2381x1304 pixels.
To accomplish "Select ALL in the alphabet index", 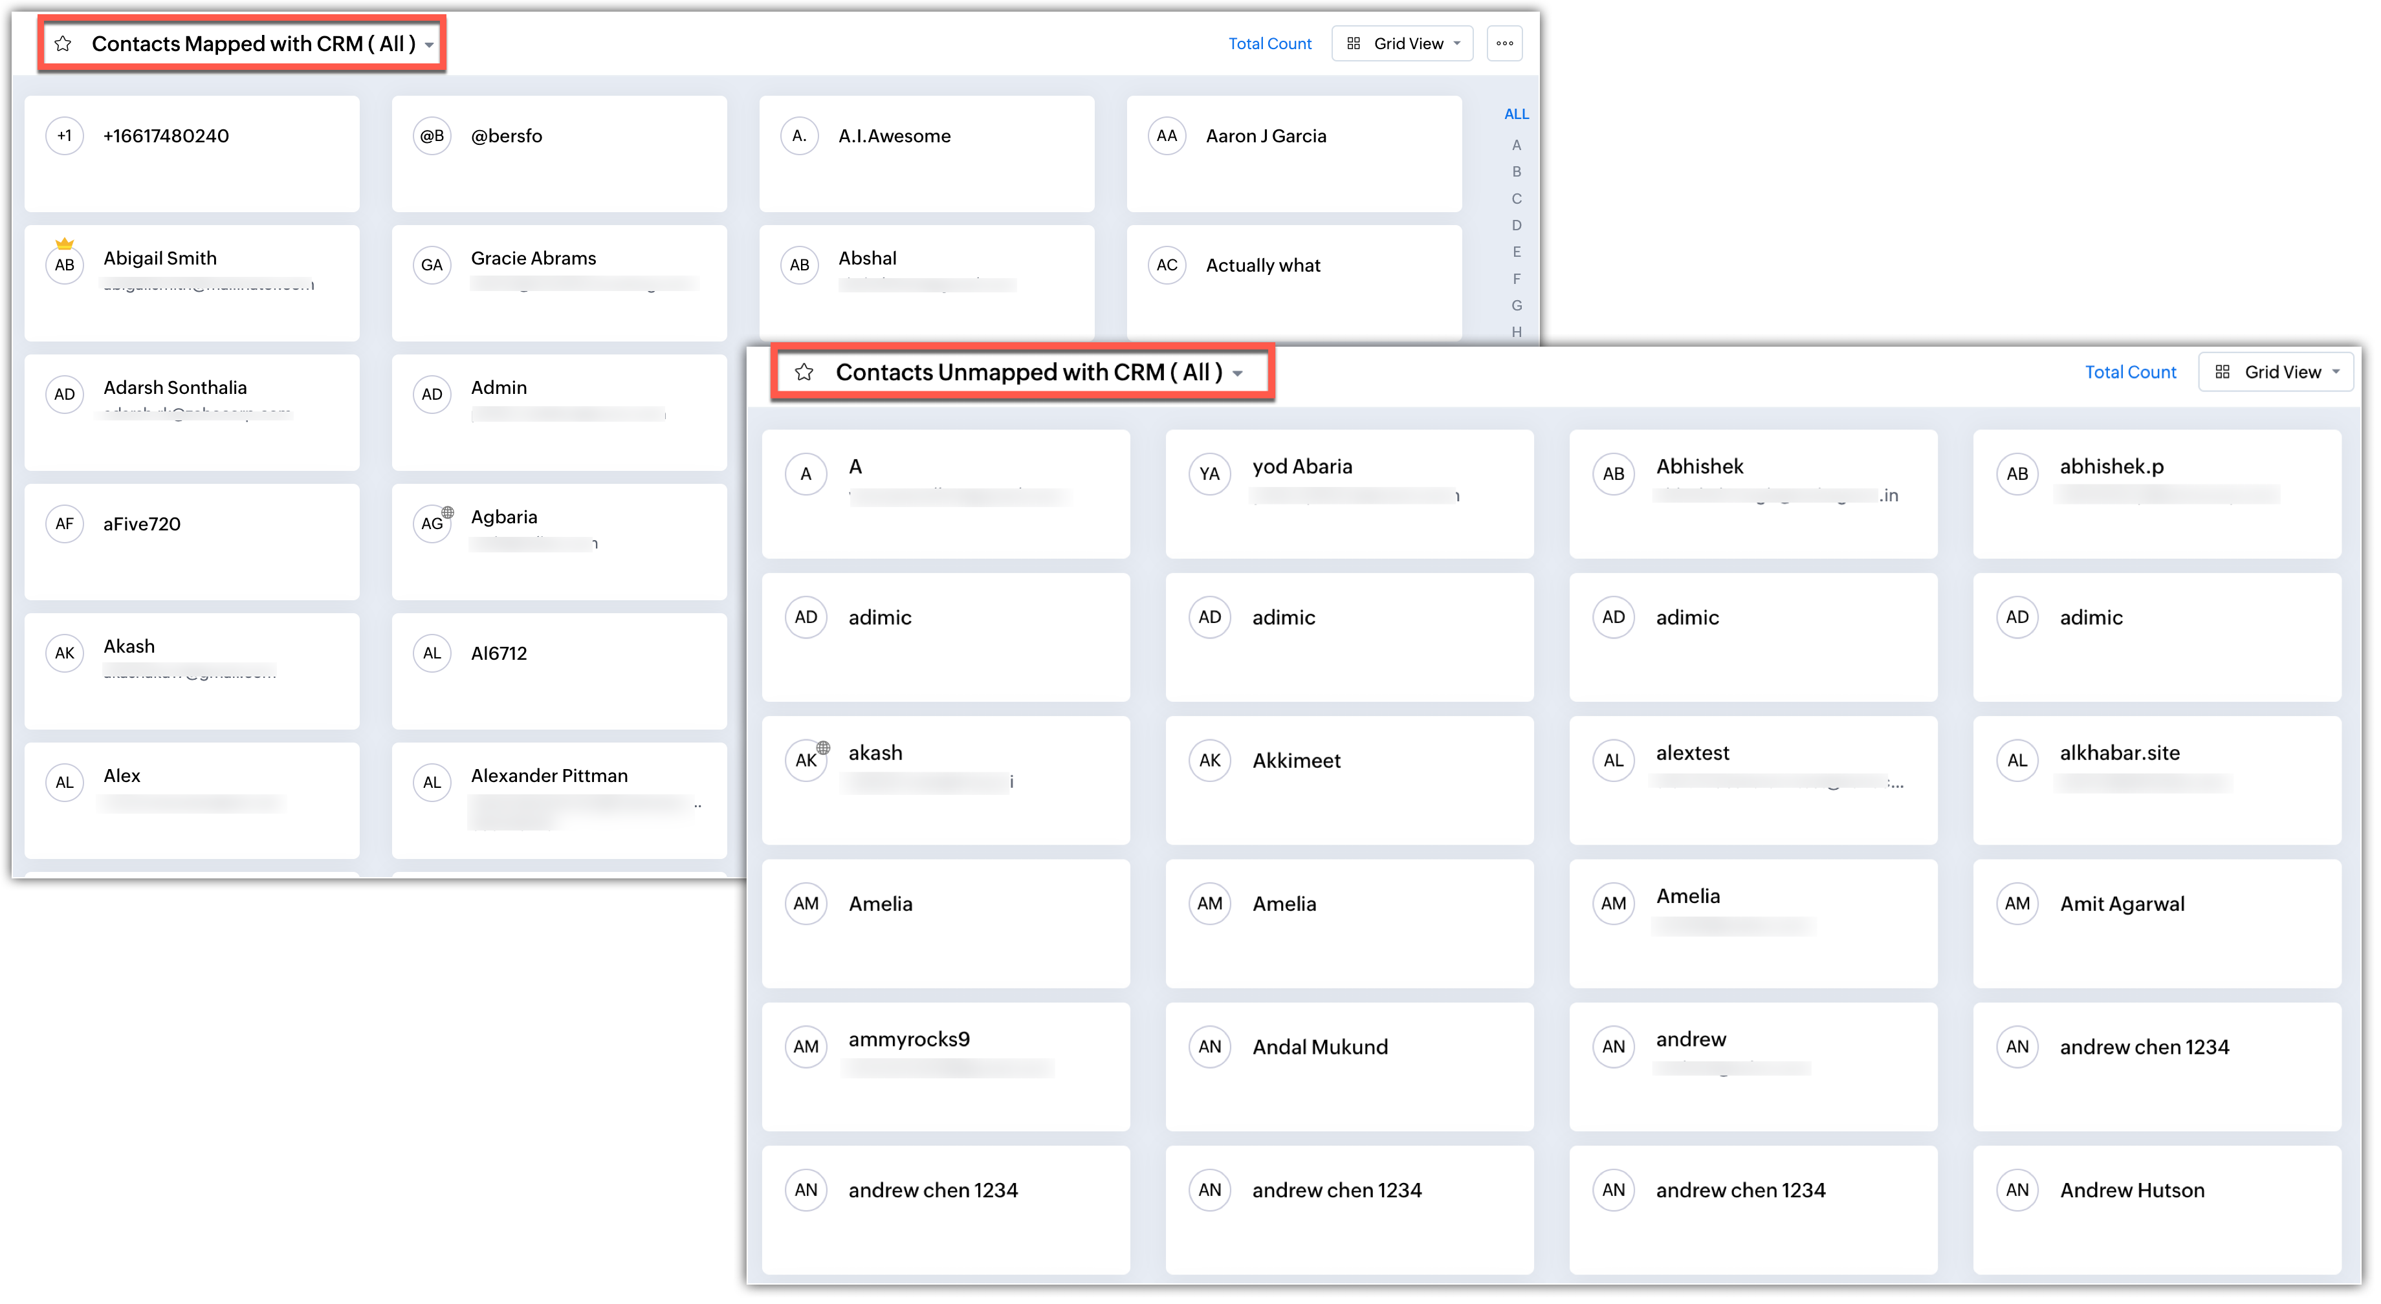I will click(x=1516, y=114).
